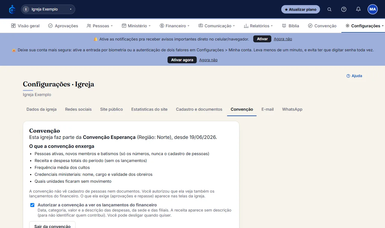Click the Relatórios bar chart icon

pyautogui.click(x=246, y=26)
